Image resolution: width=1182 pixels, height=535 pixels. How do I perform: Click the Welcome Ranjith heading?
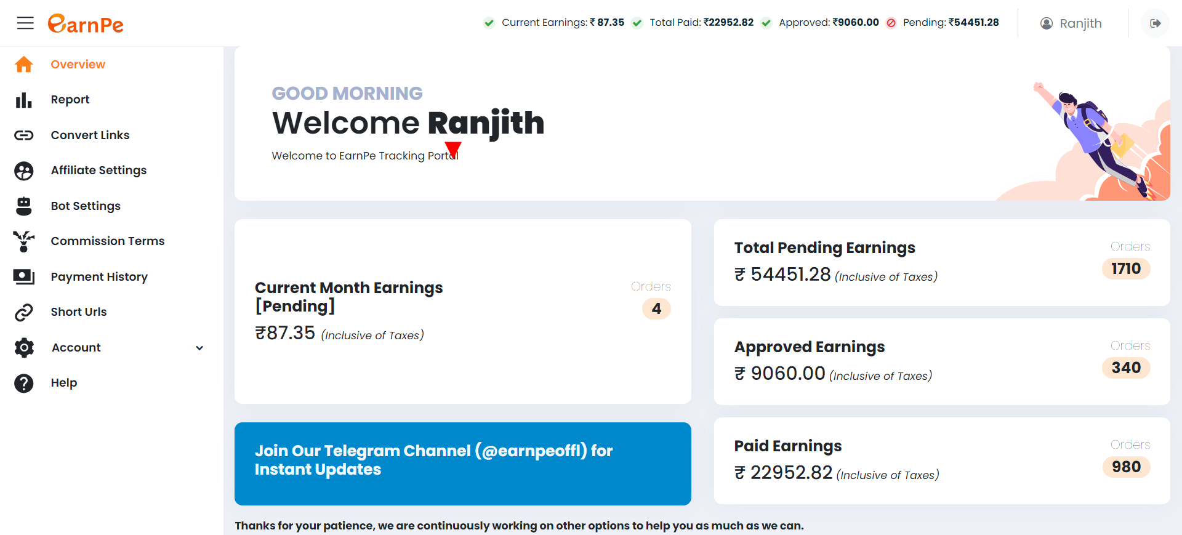click(408, 123)
